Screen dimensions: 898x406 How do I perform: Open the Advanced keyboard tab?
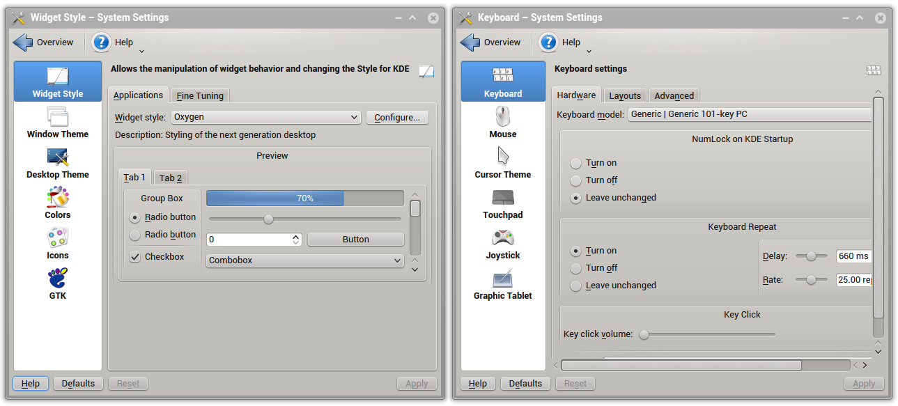pyautogui.click(x=674, y=96)
